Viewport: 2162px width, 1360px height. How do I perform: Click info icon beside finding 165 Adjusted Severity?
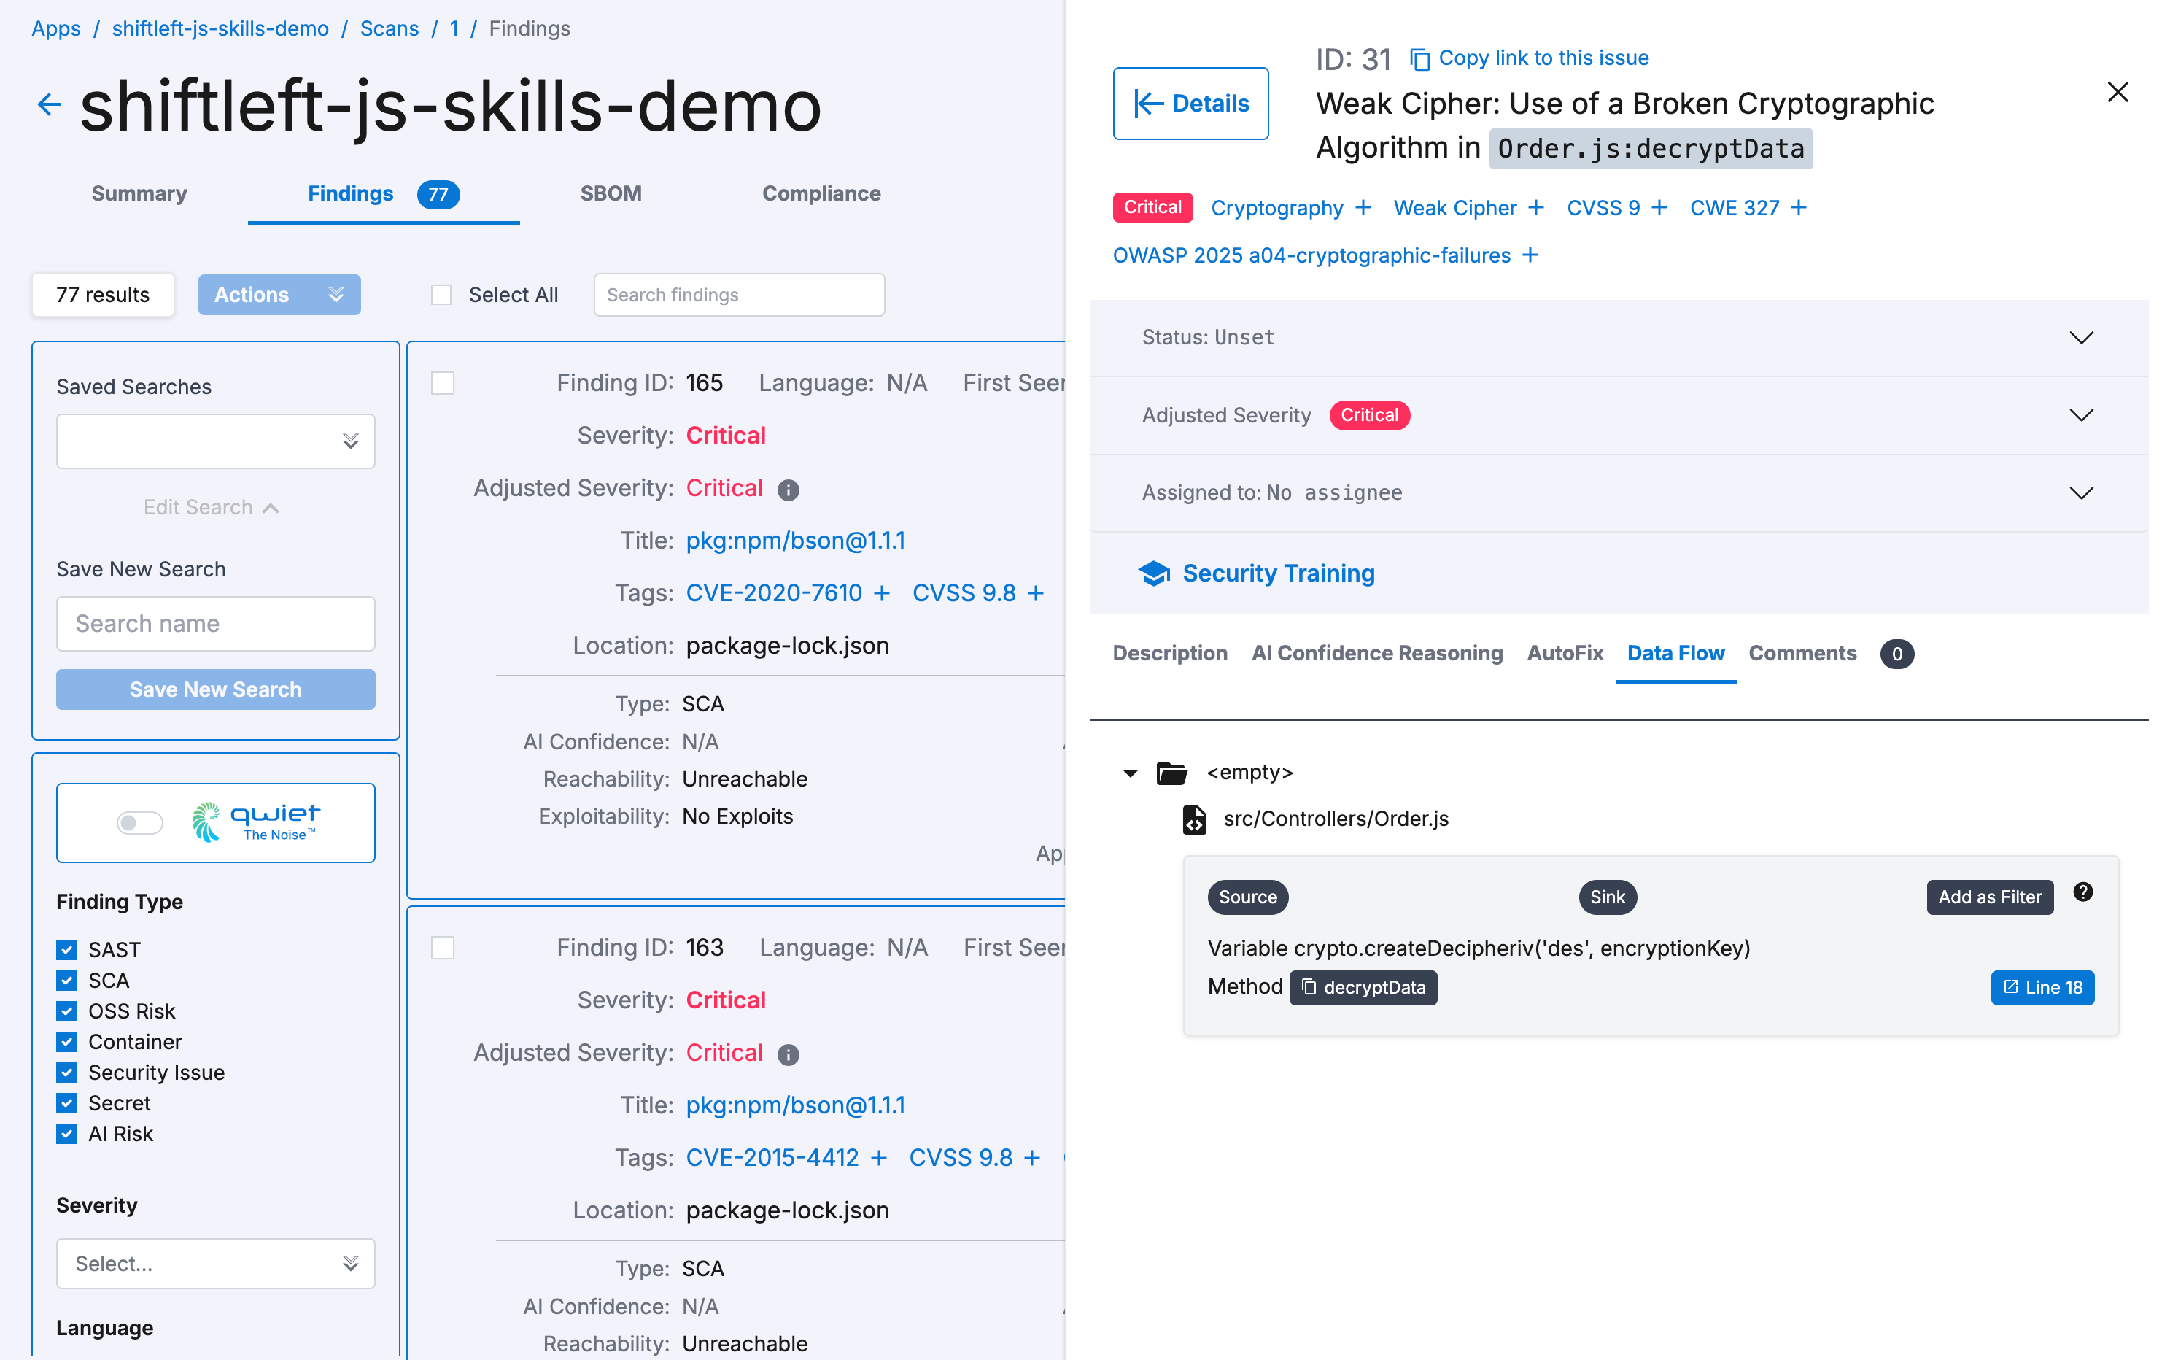pos(789,490)
